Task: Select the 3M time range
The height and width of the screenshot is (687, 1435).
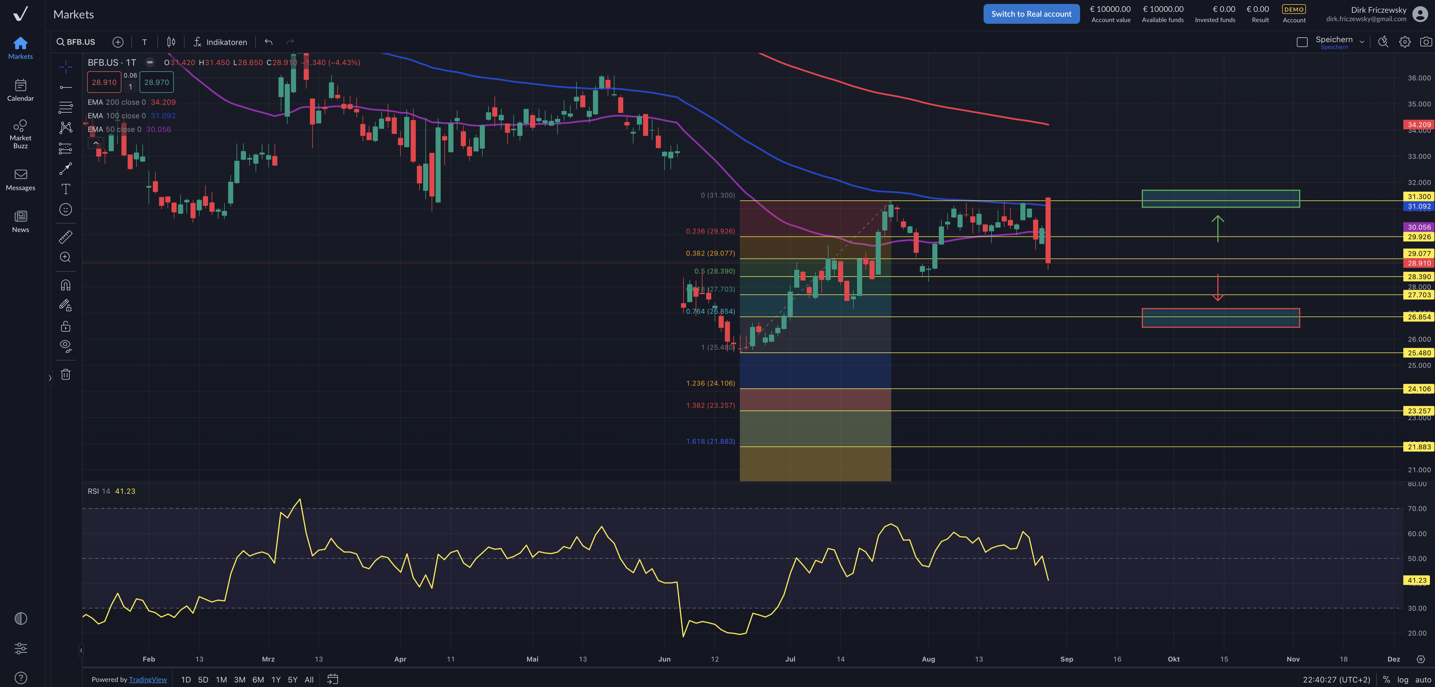Action: pos(239,679)
